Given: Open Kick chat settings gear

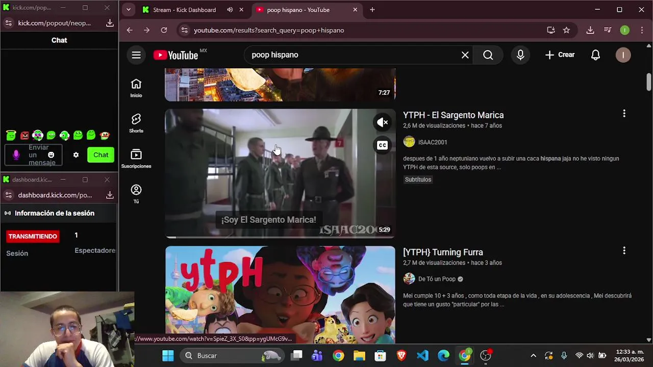Looking at the screenshot, I should point(76,155).
